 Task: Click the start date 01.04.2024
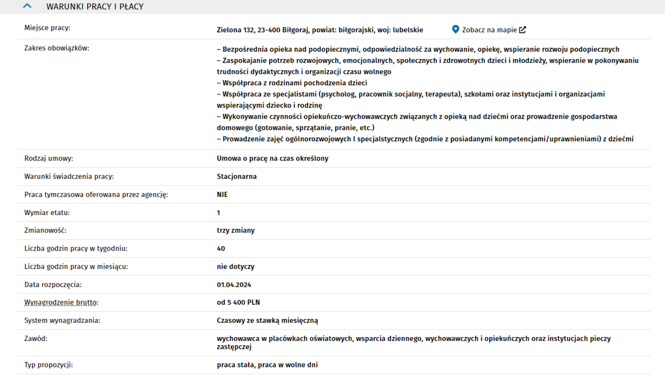(234, 285)
